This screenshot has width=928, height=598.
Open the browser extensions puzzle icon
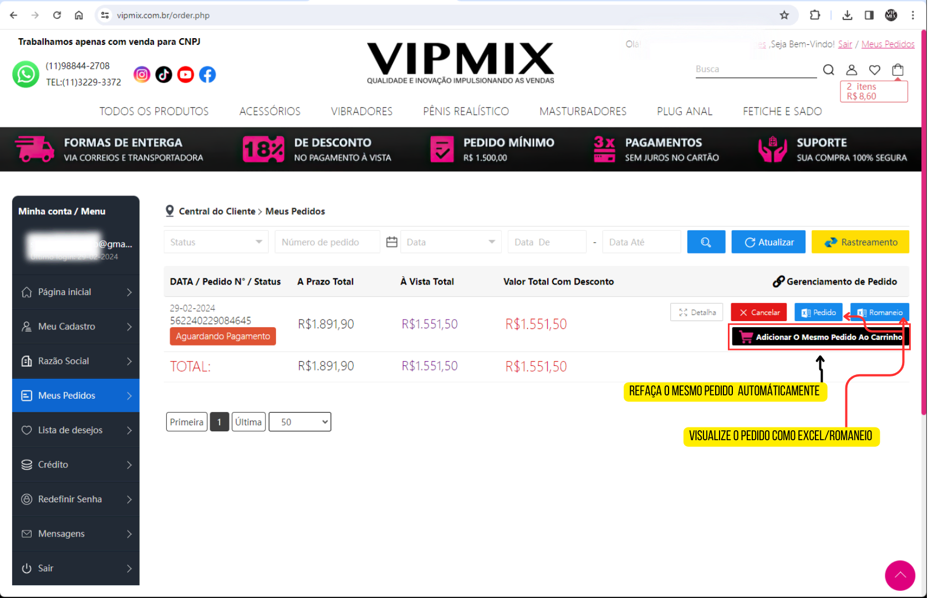(x=815, y=15)
